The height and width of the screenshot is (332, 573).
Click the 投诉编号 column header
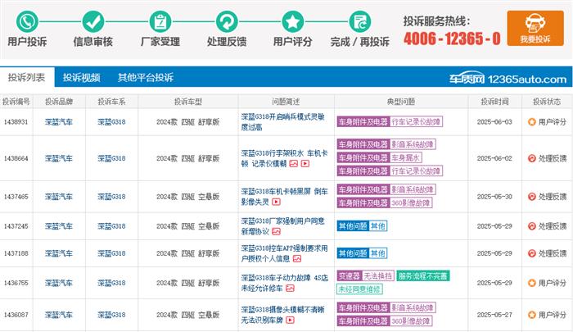click(x=16, y=102)
